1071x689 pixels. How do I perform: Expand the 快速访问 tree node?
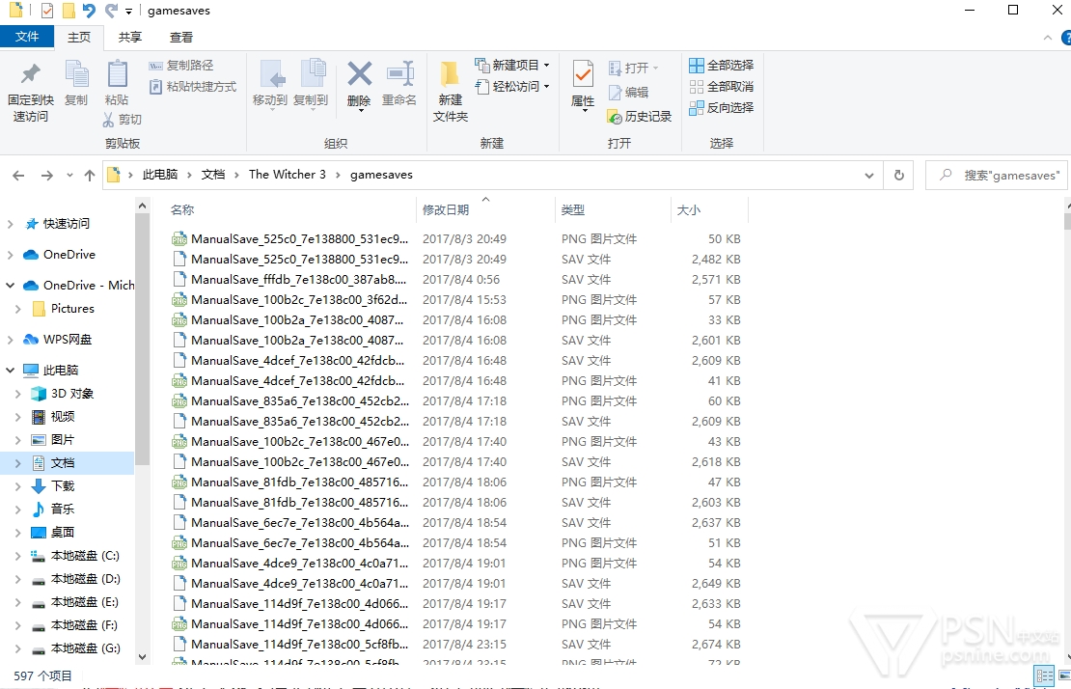tap(10, 224)
